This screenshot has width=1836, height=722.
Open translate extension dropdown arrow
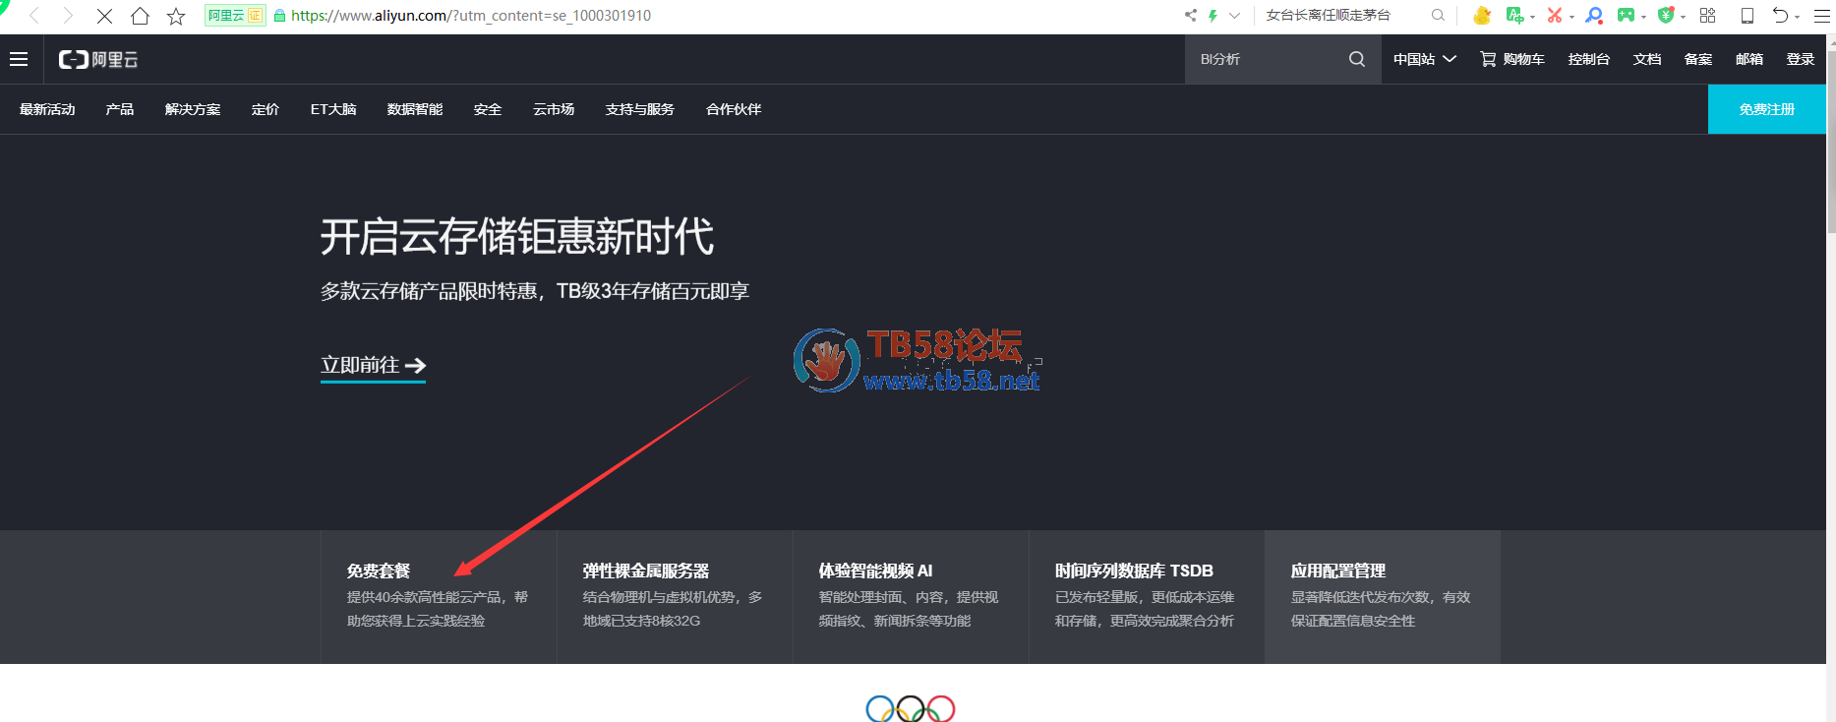[x=1532, y=17]
